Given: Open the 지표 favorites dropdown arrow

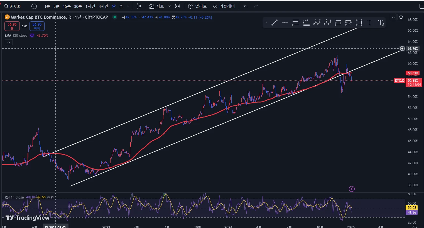Looking at the screenshot, I should pyautogui.click(x=169, y=6).
